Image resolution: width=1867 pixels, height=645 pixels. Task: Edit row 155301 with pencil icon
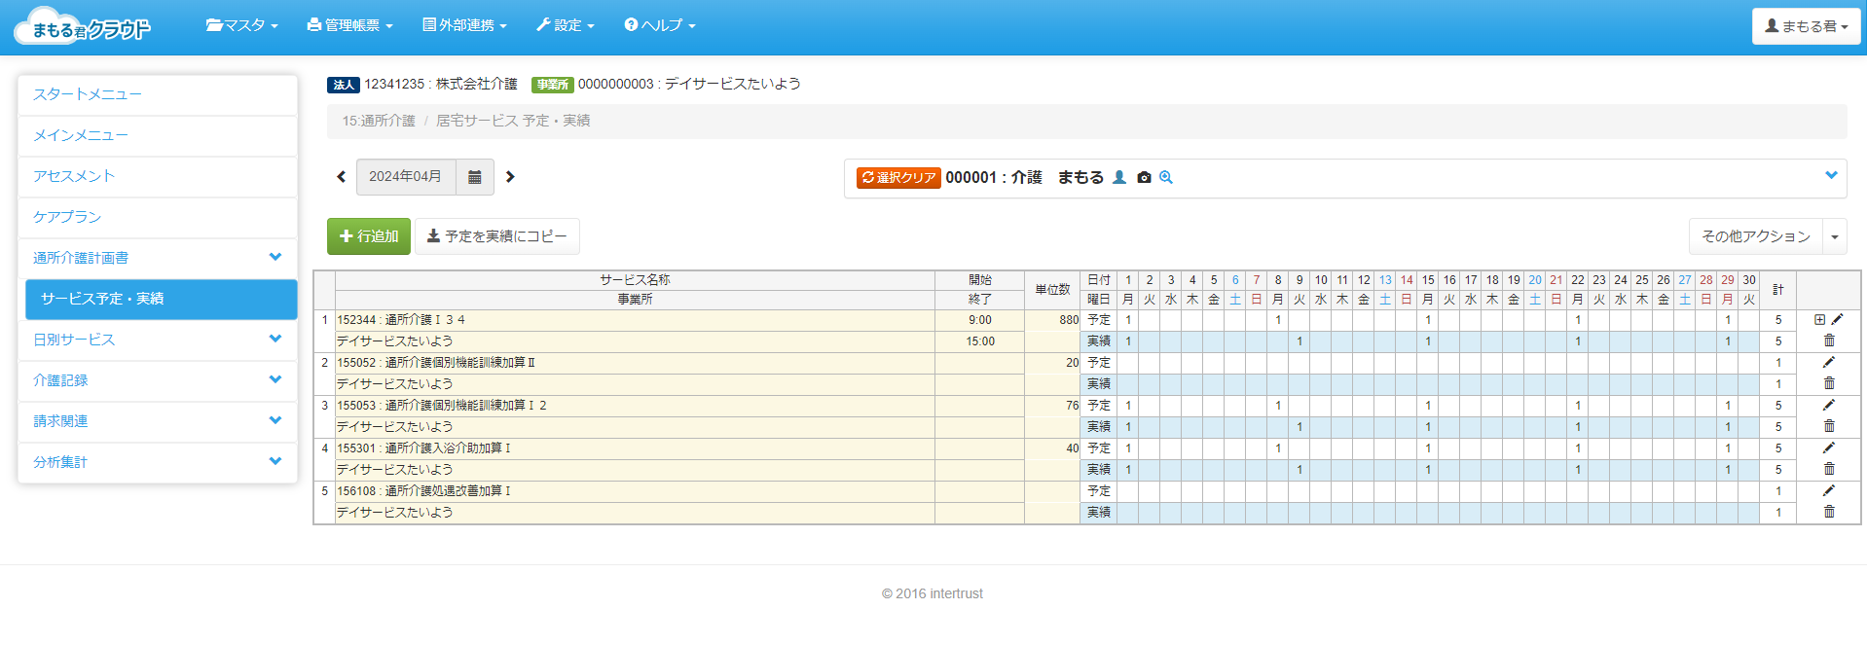[x=1829, y=448]
